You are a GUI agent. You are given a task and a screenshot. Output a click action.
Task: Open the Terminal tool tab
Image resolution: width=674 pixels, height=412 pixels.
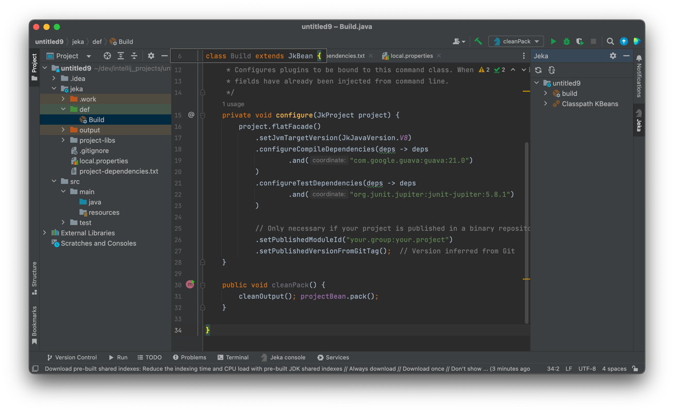point(233,357)
